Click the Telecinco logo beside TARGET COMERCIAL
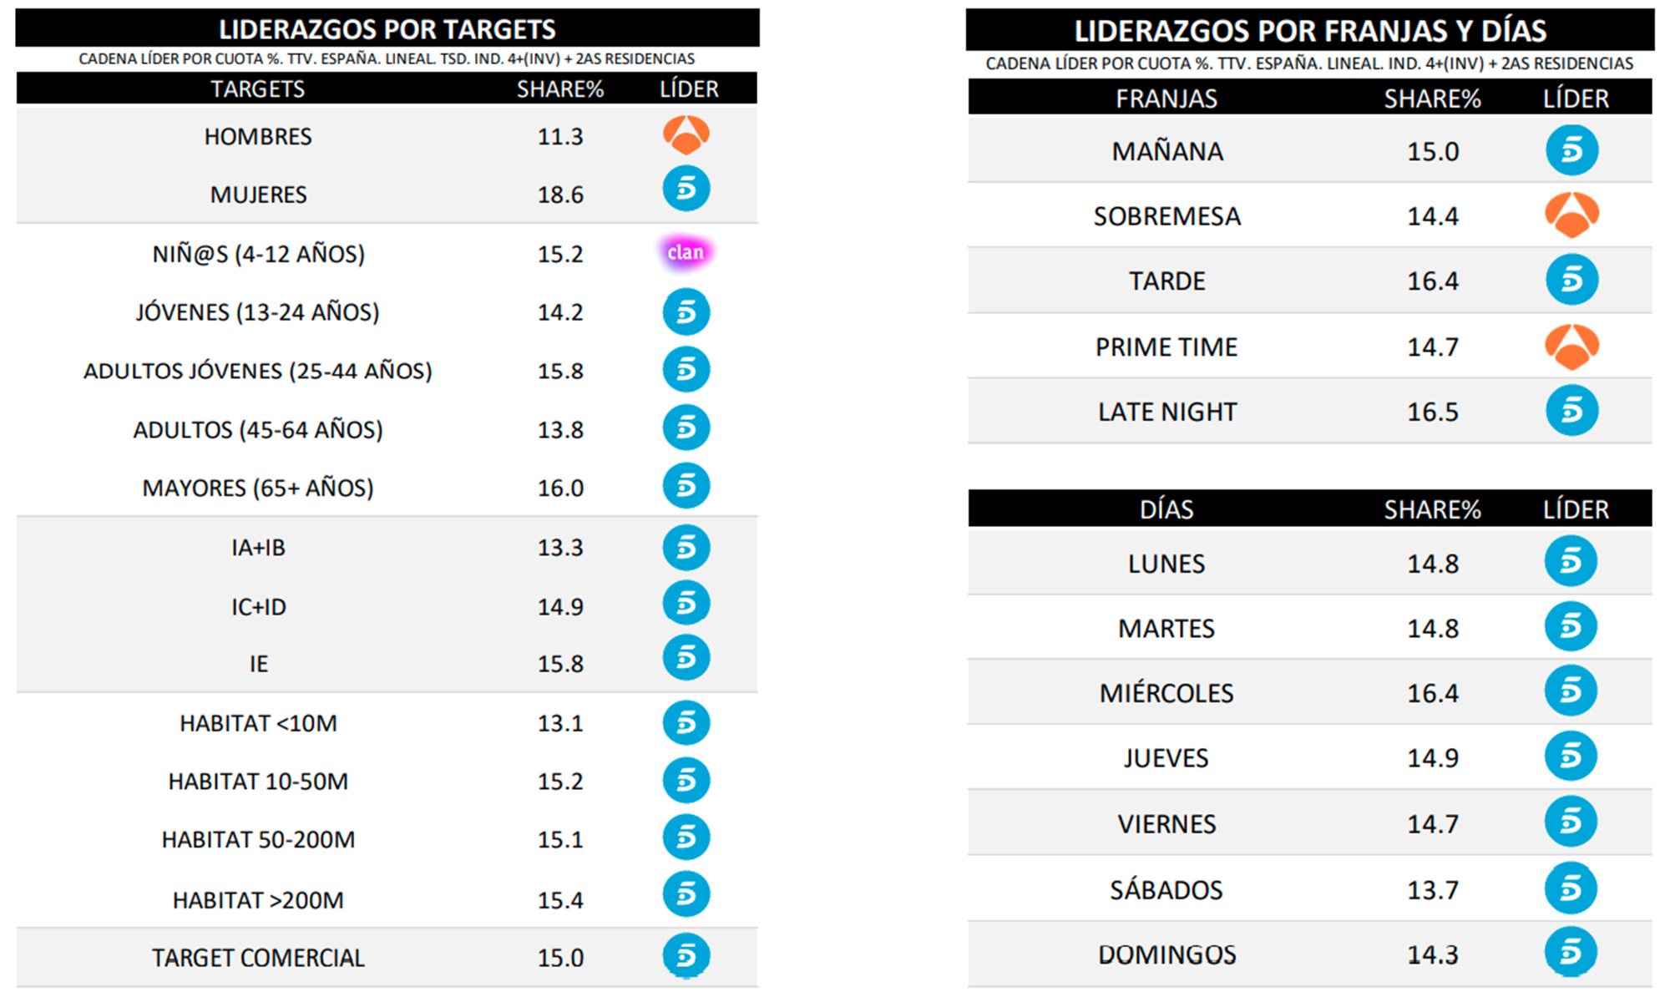The image size is (1670, 1002). [686, 956]
